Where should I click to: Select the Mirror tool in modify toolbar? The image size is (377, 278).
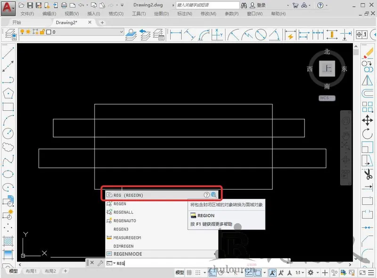(x=368, y=80)
